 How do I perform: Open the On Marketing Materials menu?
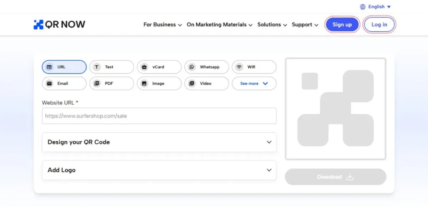[220, 25]
